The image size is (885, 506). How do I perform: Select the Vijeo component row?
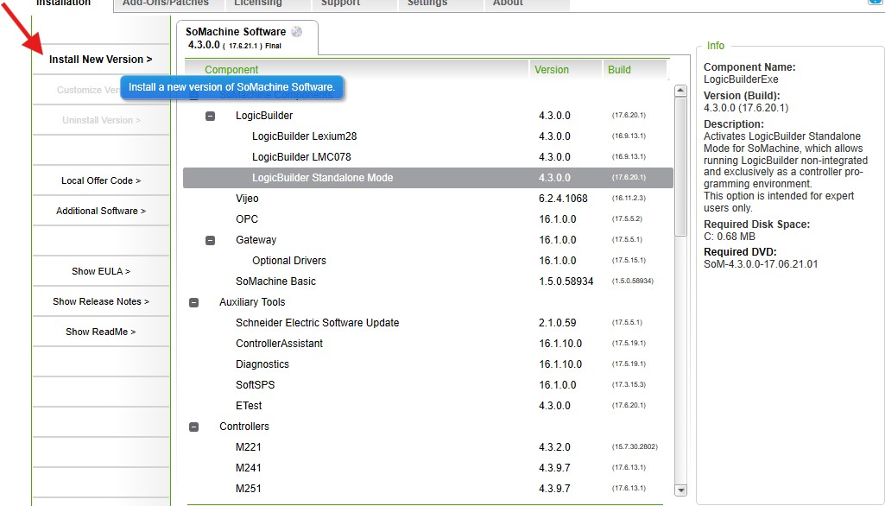click(x=428, y=199)
